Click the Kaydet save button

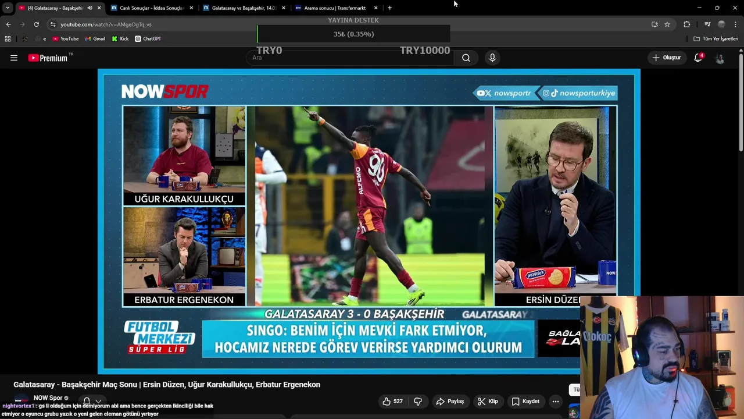[x=525, y=401]
